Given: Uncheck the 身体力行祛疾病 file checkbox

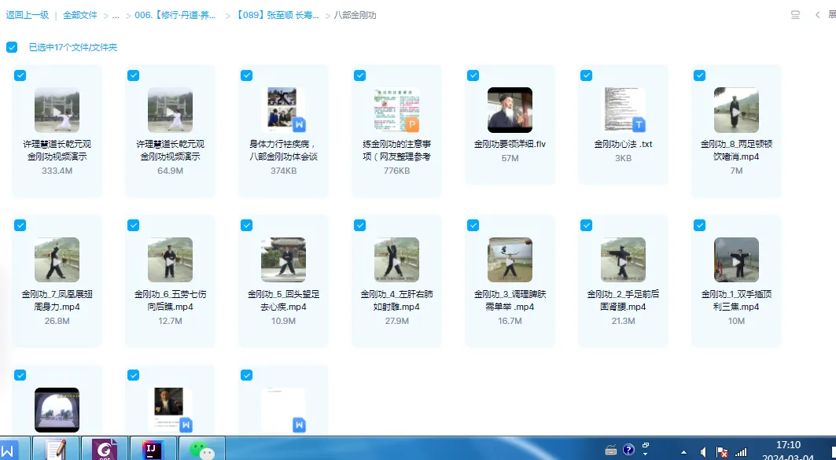Looking at the screenshot, I should pos(246,75).
